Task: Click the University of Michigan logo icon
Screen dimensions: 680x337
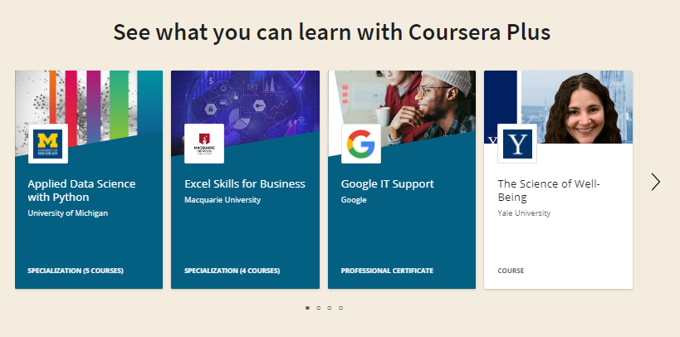Action: (48, 144)
